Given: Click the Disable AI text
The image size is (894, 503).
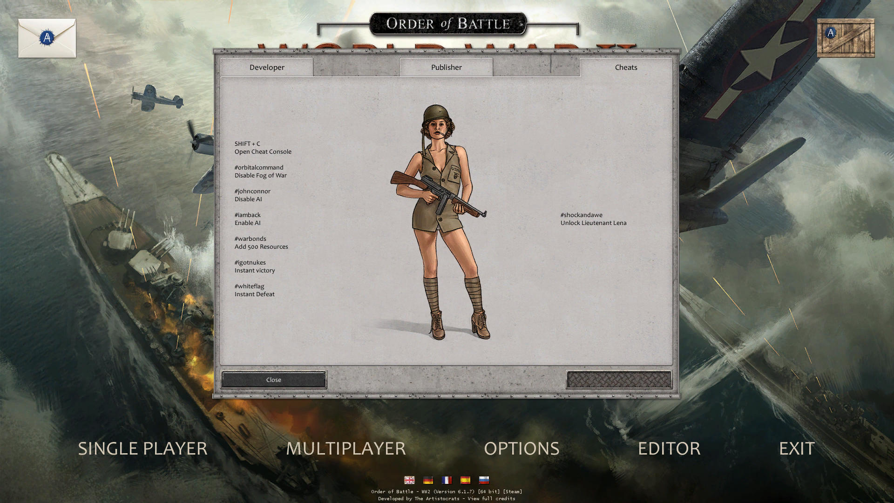Looking at the screenshot, I should (x=248, y=199).
